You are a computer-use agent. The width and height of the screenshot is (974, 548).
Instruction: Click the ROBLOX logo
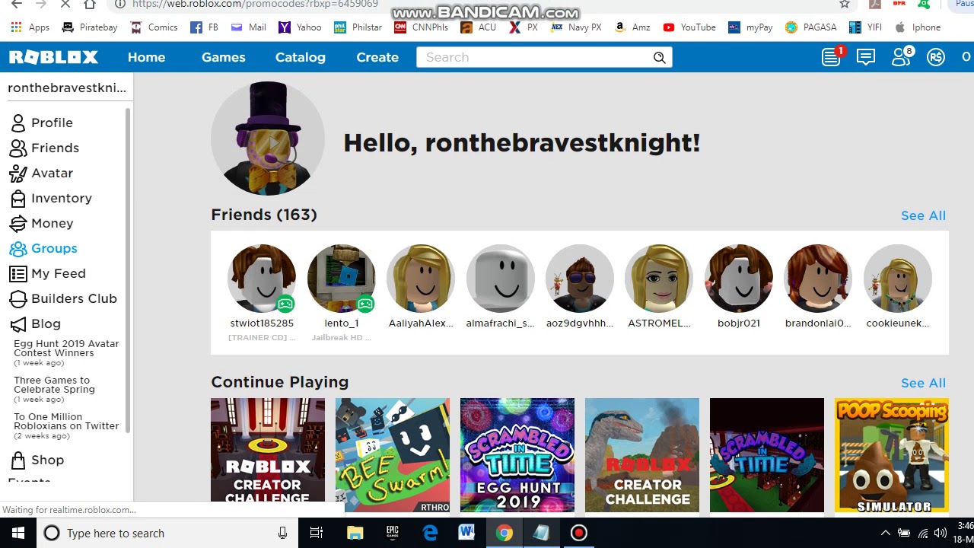click(53, 57)
